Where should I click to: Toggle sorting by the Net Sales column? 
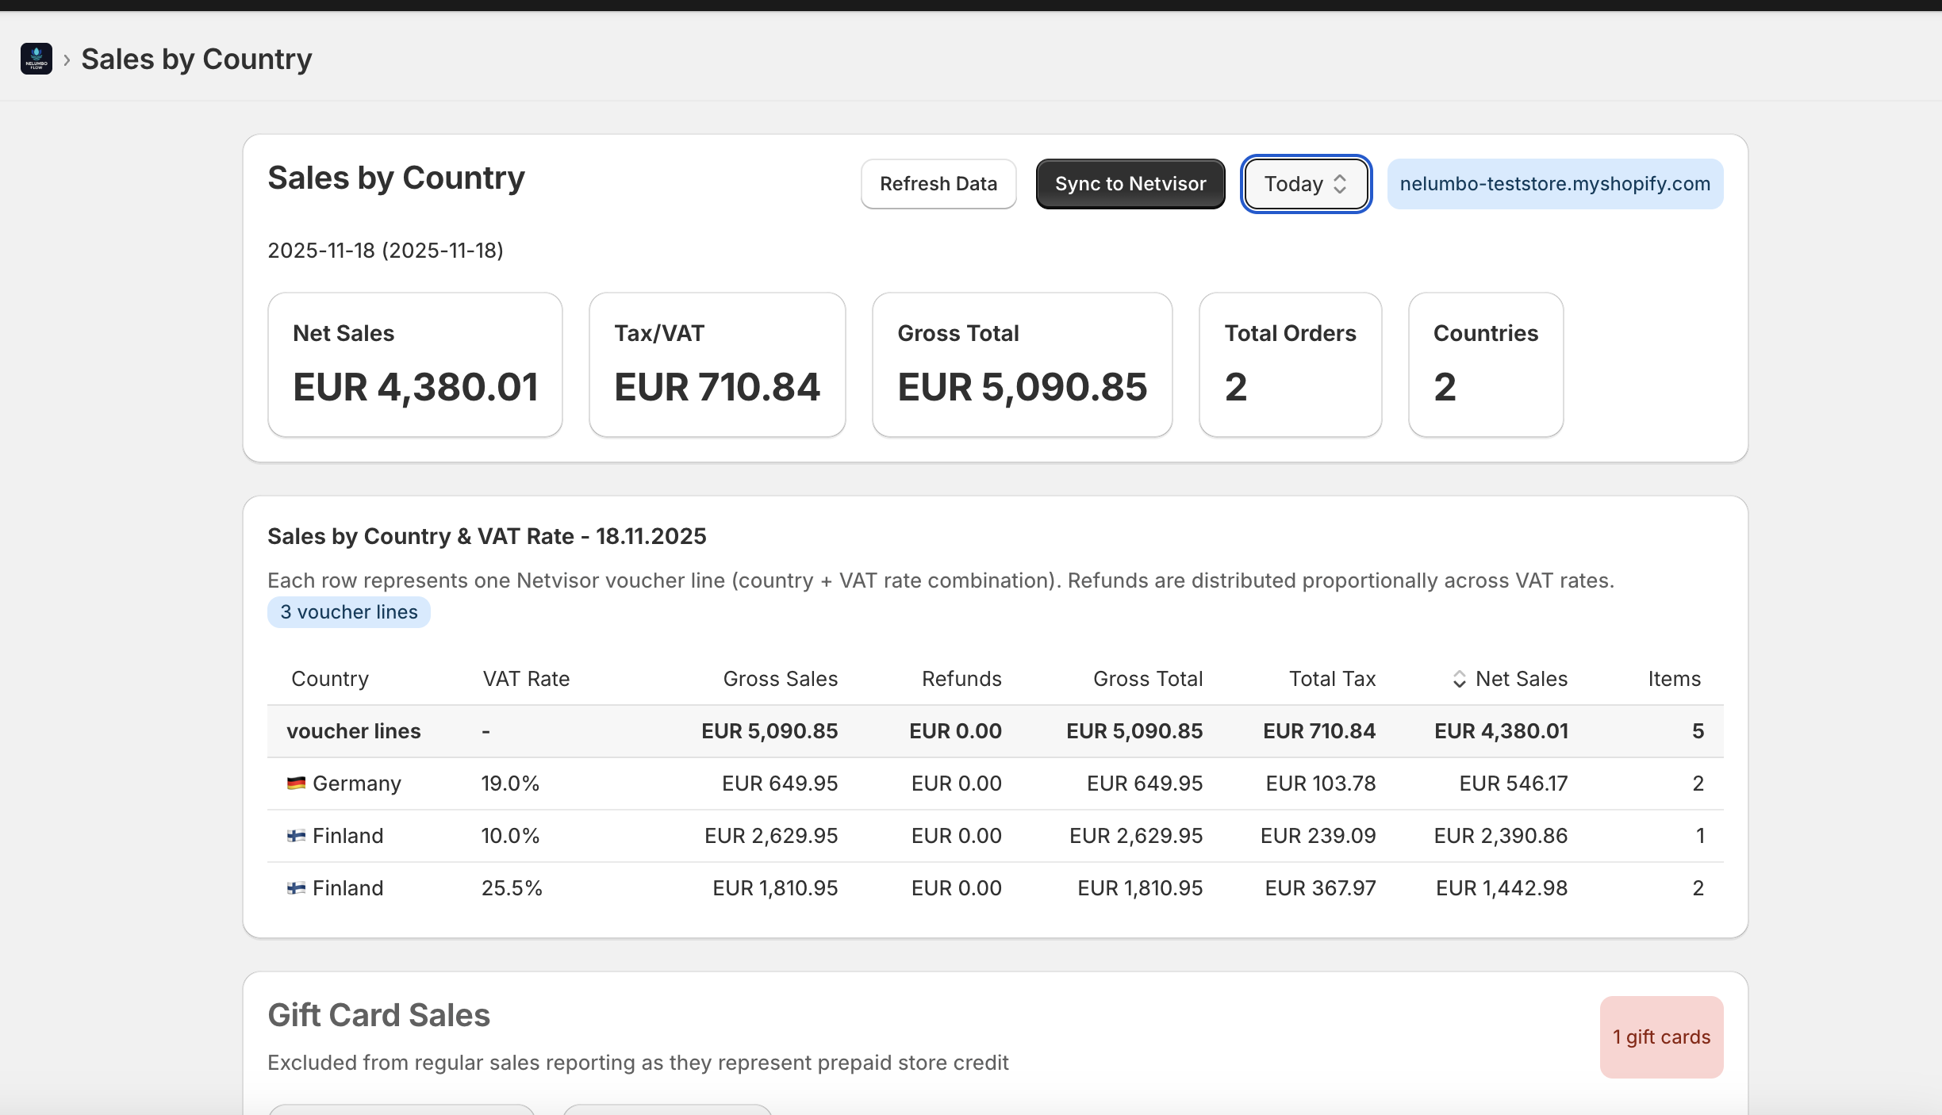[1520, 679]
